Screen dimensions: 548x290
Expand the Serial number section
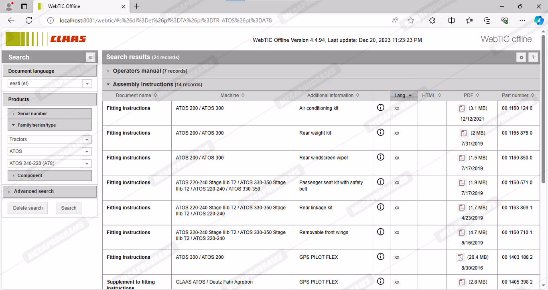32,114
